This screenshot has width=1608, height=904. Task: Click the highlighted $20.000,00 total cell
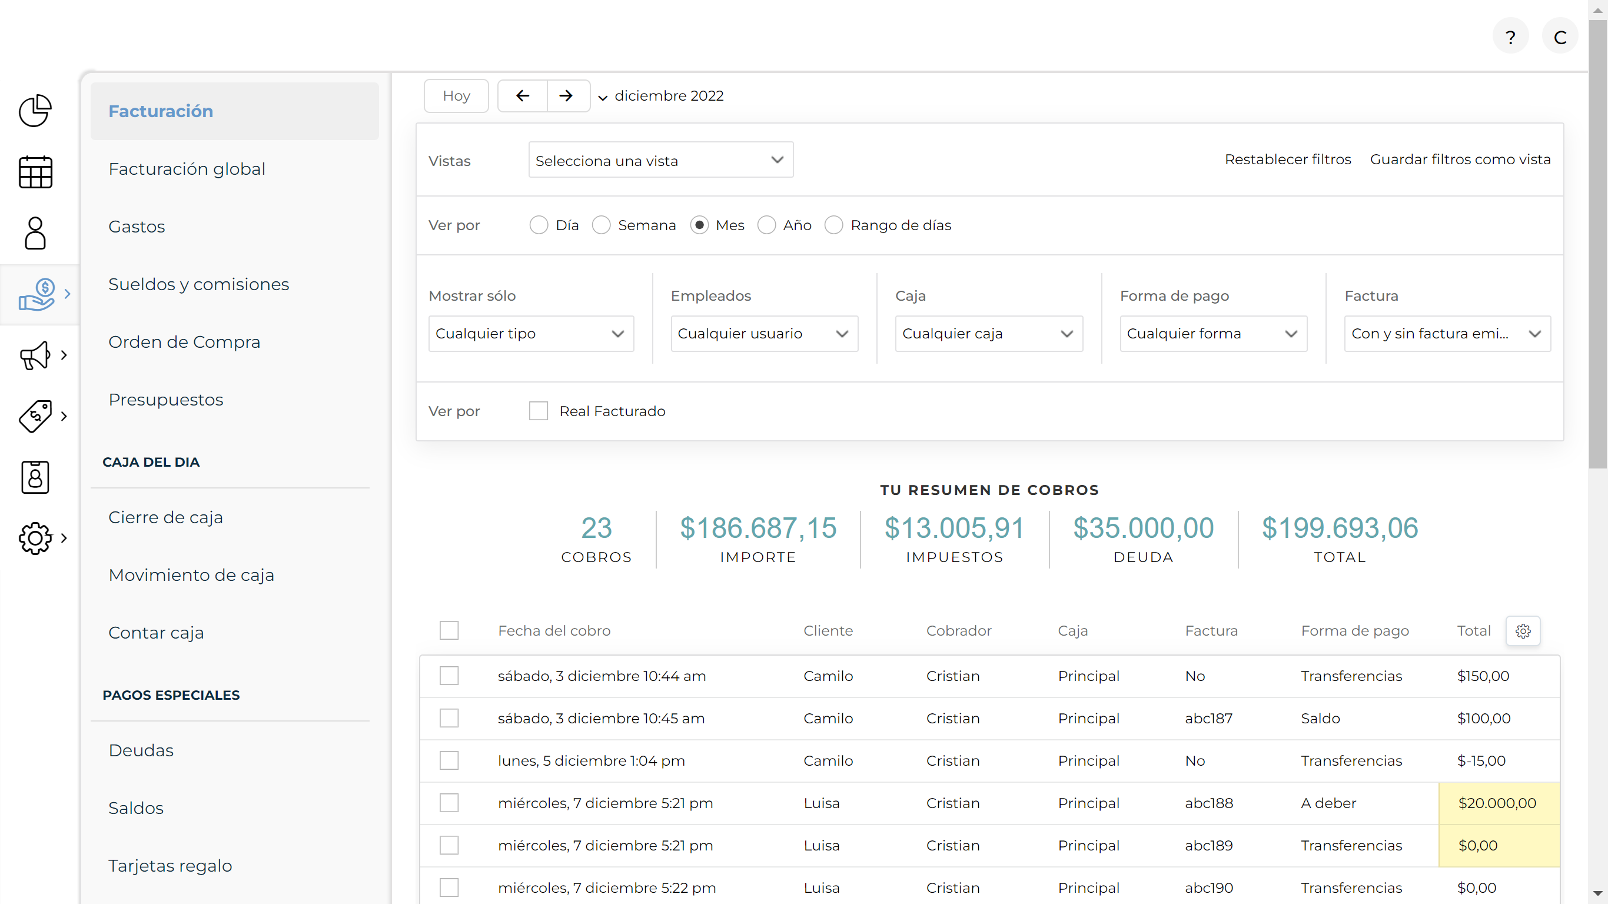point(1499,803)
